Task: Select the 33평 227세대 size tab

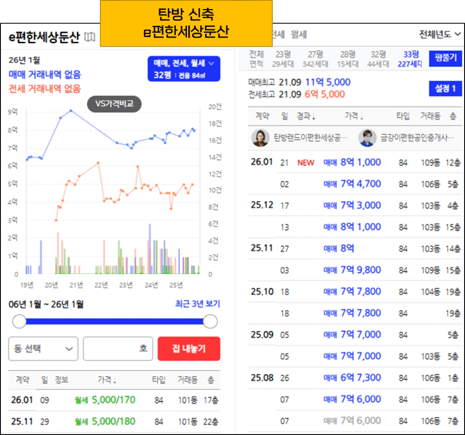Action: point(410,59)
